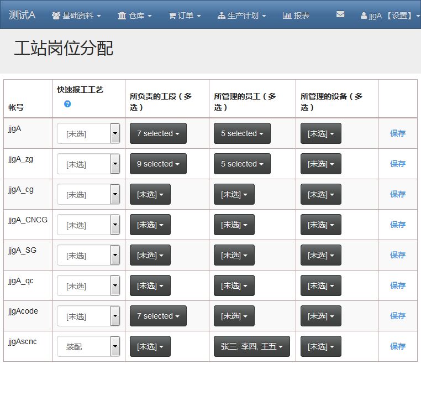Open 5 selected employees dropdown for jjgA
Image resolution: width=421 pixels, height=395 pixels.
[x=242, y=133]
